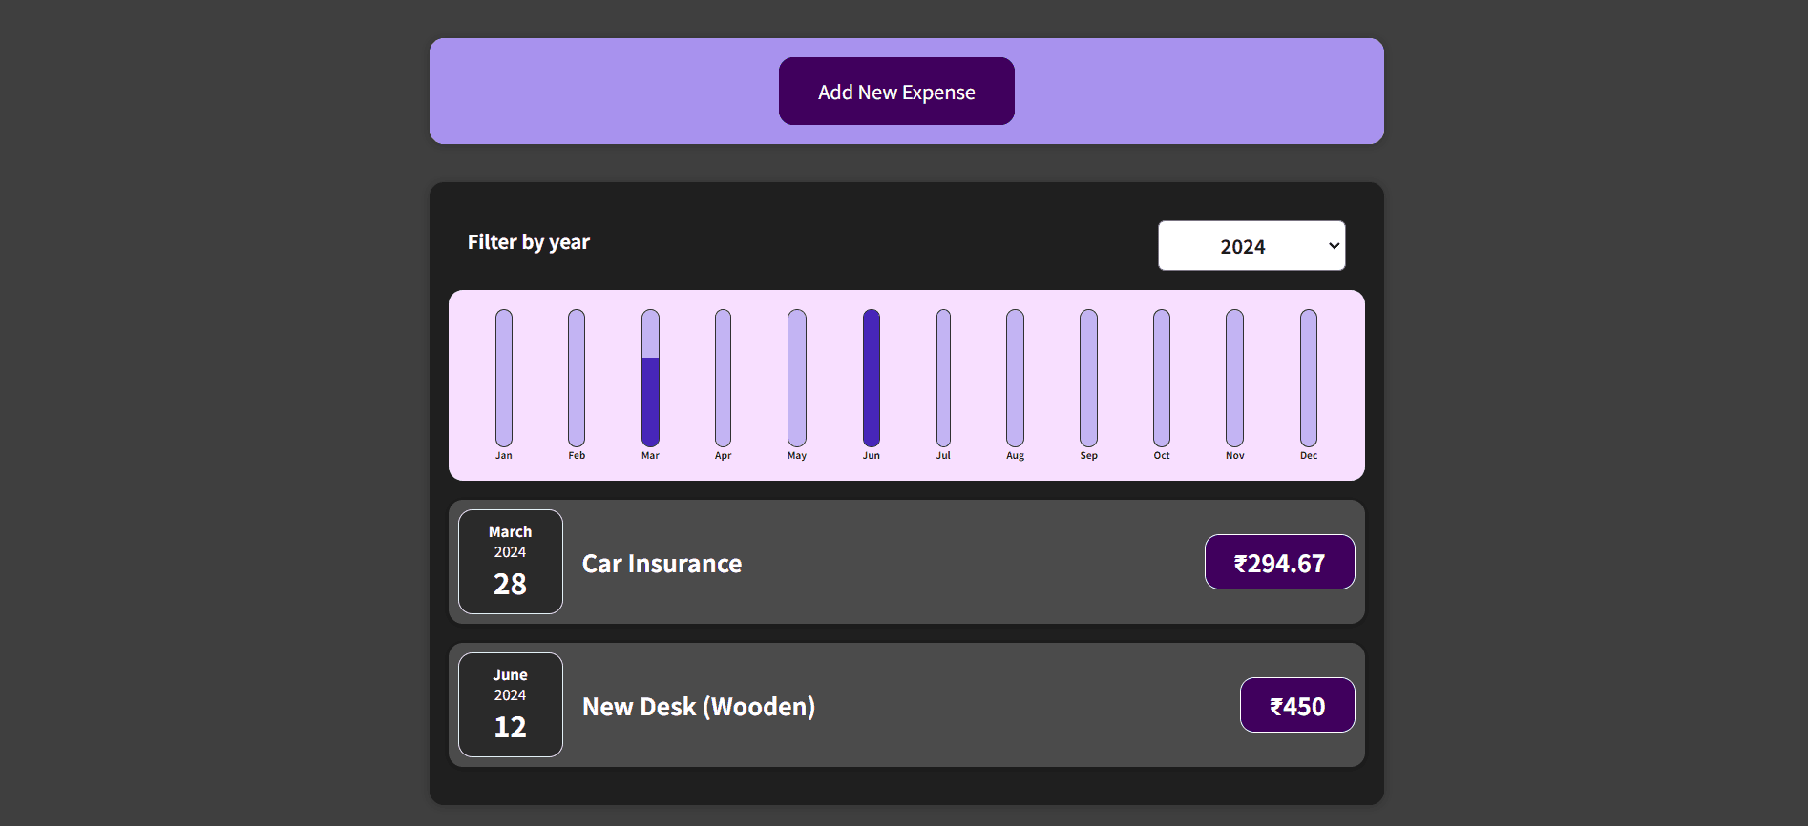The width and height of the screenshot is (1808, 826).
Task: Click the December chart bar
Action: [x=1309, y=378]
